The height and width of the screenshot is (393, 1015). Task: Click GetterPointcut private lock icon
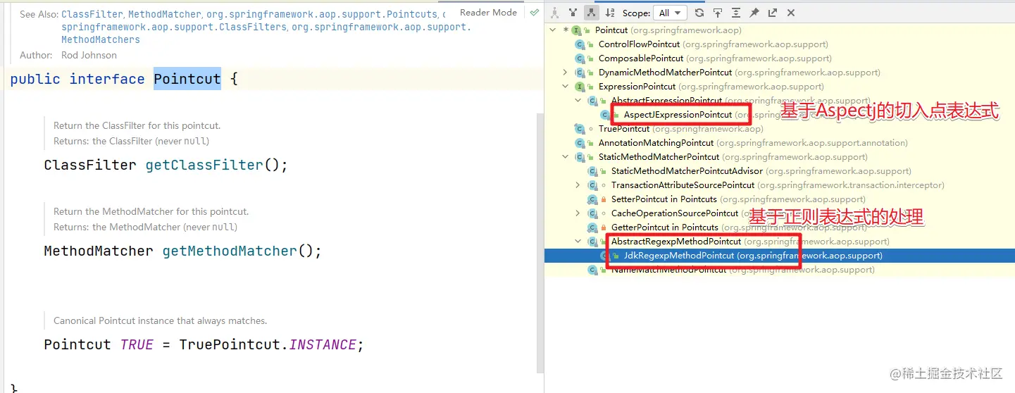click(604, 227)
